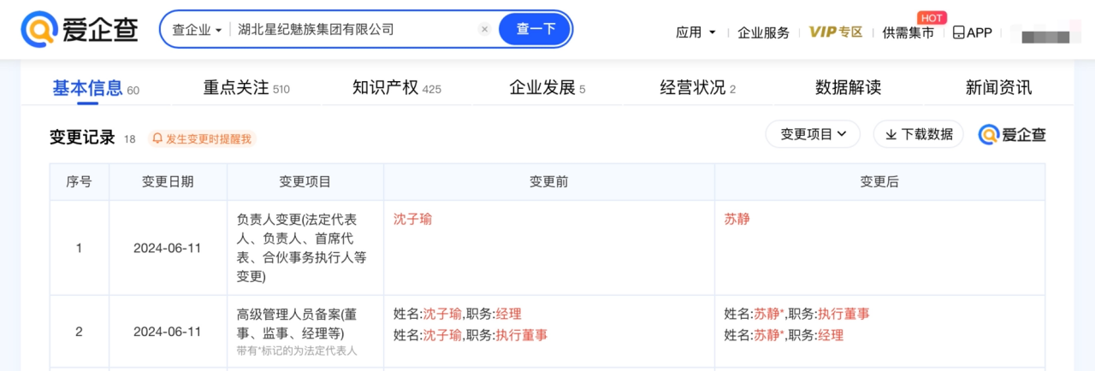
Task: Open the VIP专区 section
Action: [836, 32]
